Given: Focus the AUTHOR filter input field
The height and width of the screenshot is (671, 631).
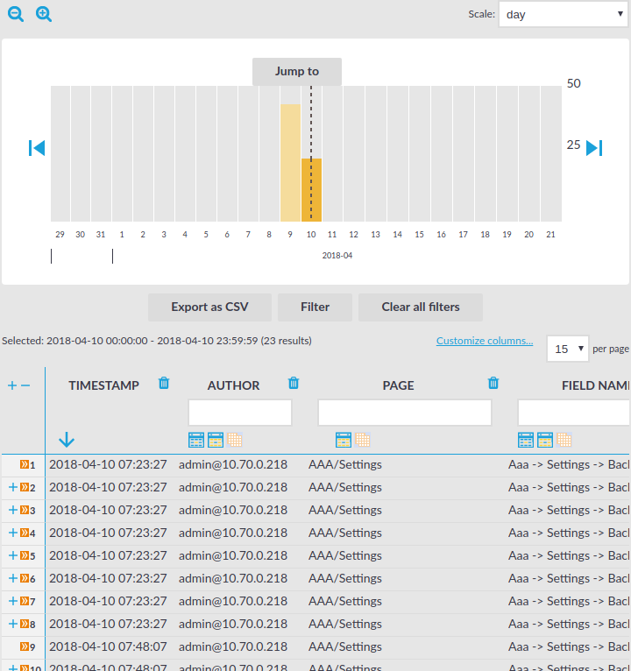Looking at the screenshot, I should pos(240,413).
